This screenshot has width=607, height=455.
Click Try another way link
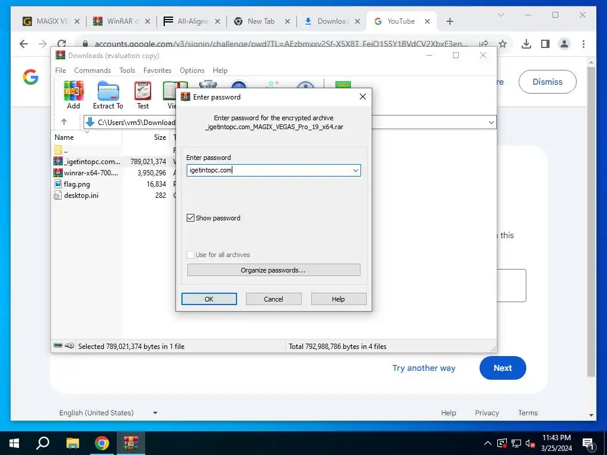click(424, 368)
